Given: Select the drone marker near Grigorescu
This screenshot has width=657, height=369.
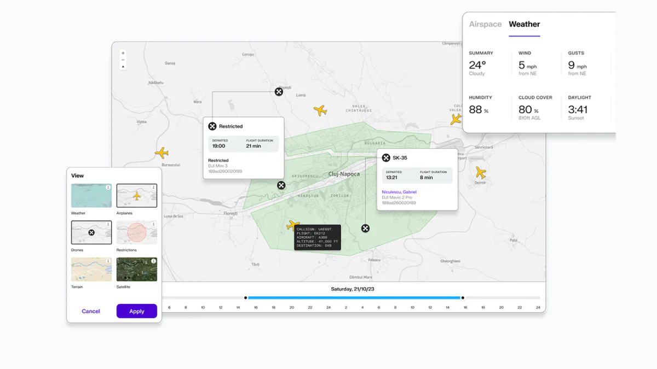Looking at the screenshot, I should [281, 185].
